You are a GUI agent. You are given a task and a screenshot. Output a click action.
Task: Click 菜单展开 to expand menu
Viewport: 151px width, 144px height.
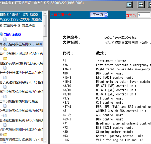[x=10, y=26]
